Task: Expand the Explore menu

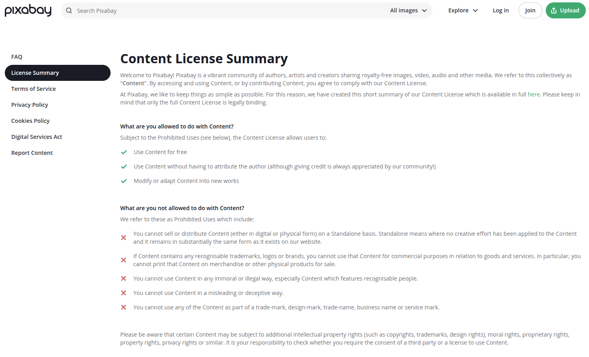Action: click(x=463, y=10)
